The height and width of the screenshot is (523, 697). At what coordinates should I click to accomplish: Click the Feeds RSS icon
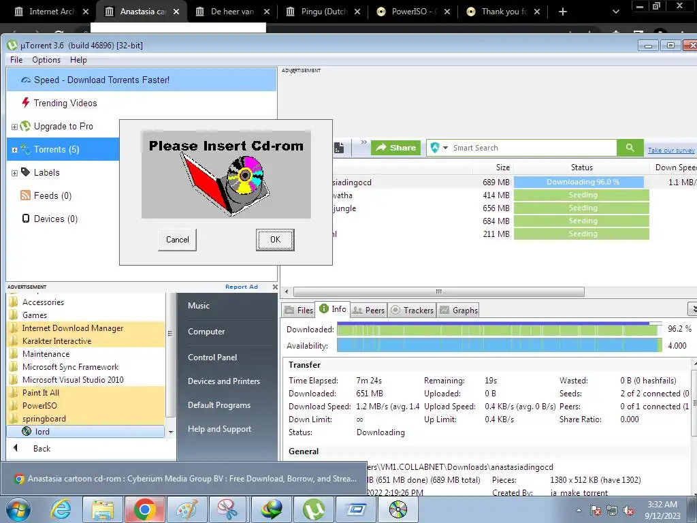point(25,195)
